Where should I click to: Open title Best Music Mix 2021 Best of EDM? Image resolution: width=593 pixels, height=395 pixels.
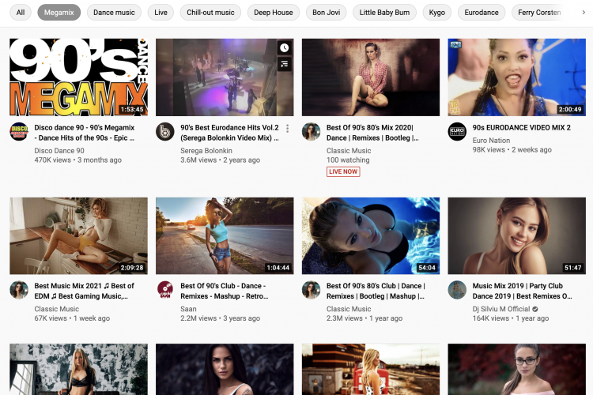[x=84, y=291]
